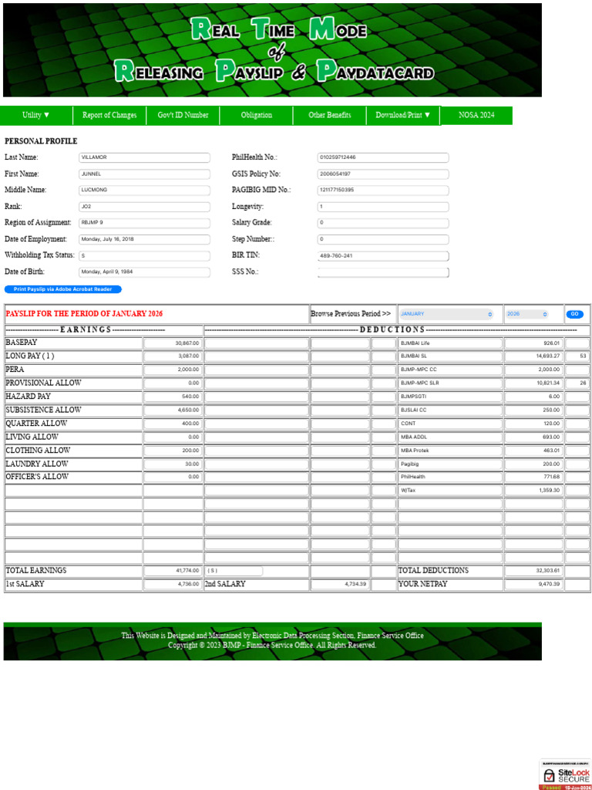Screen dimensions: 592x790
Task: Open the JANUARY month dropdown
Action: (446, 314)
